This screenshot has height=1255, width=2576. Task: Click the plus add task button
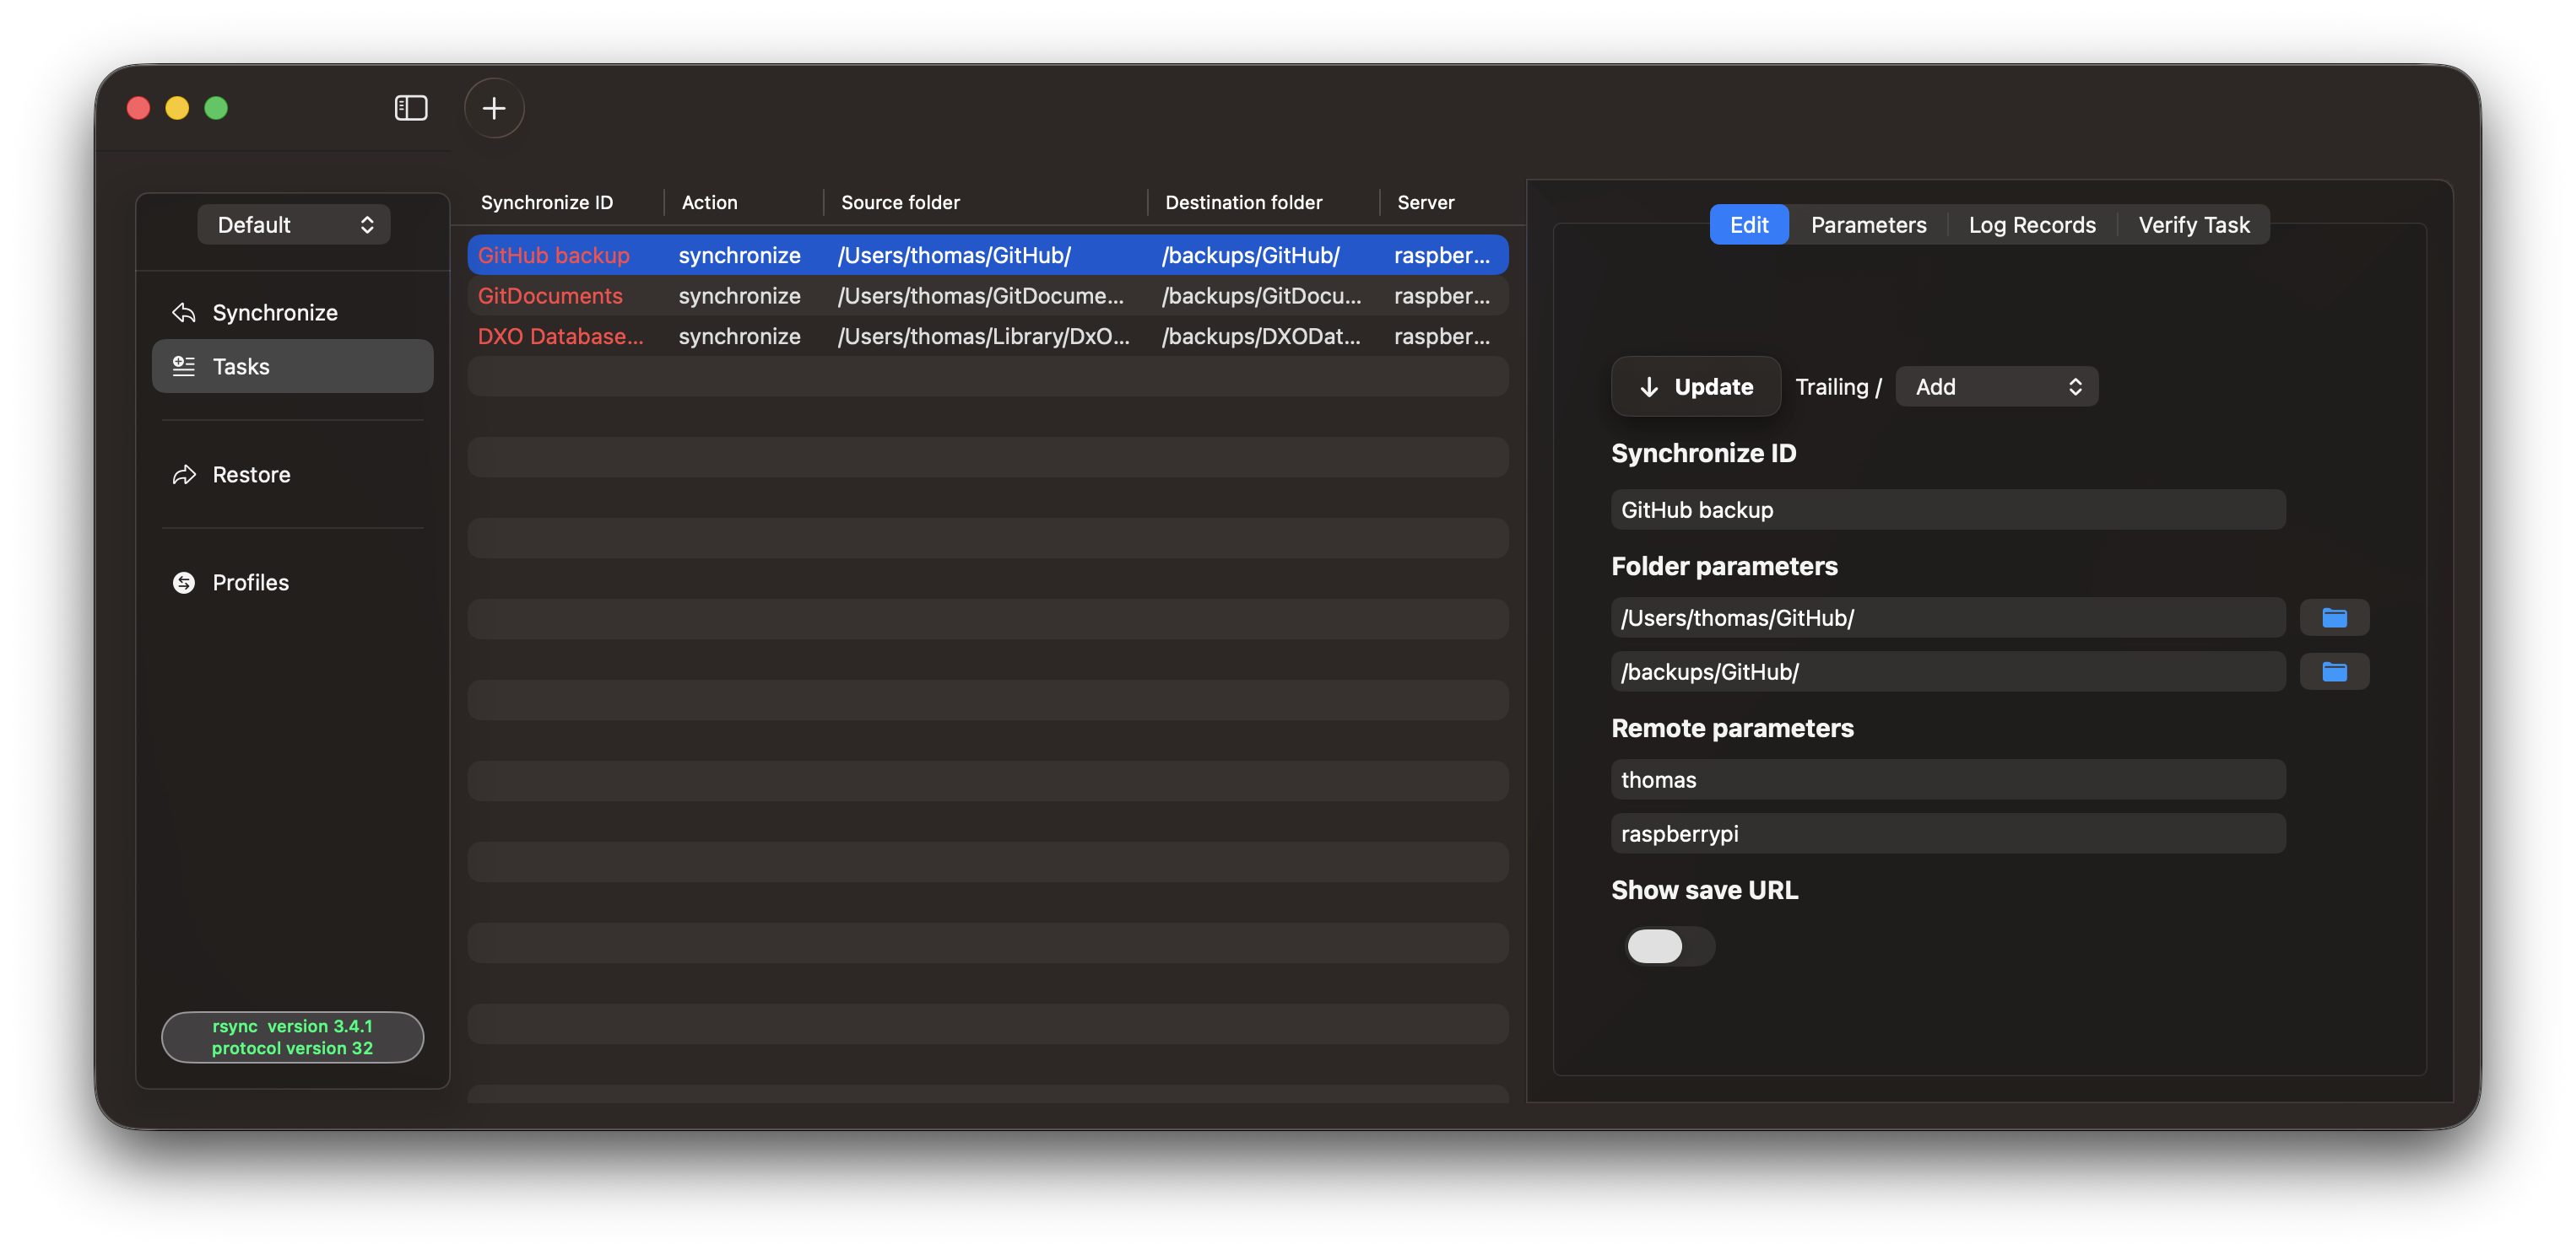(494, 108)
